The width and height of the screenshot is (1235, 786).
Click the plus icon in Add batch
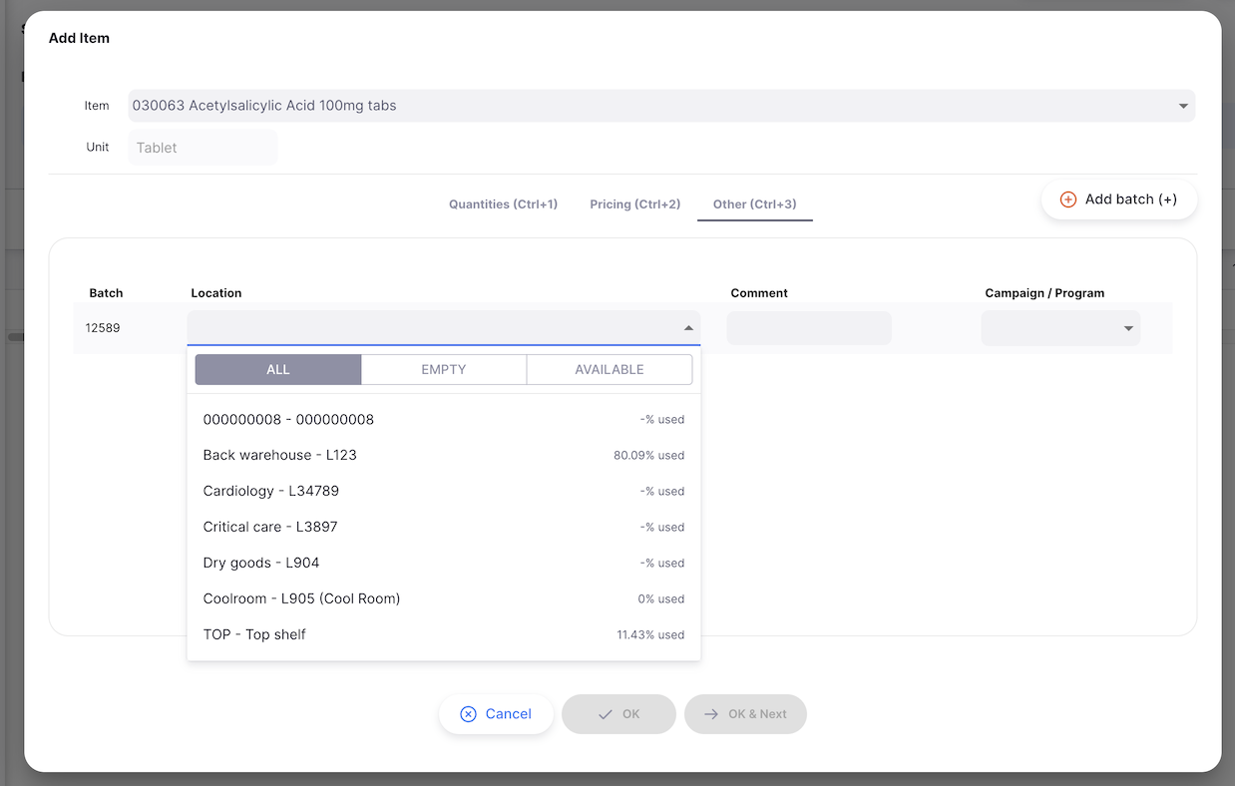(1067, 199)
